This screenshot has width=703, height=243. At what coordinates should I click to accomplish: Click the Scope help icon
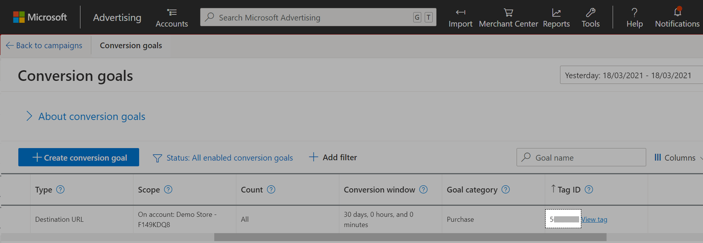coord(168,190)
